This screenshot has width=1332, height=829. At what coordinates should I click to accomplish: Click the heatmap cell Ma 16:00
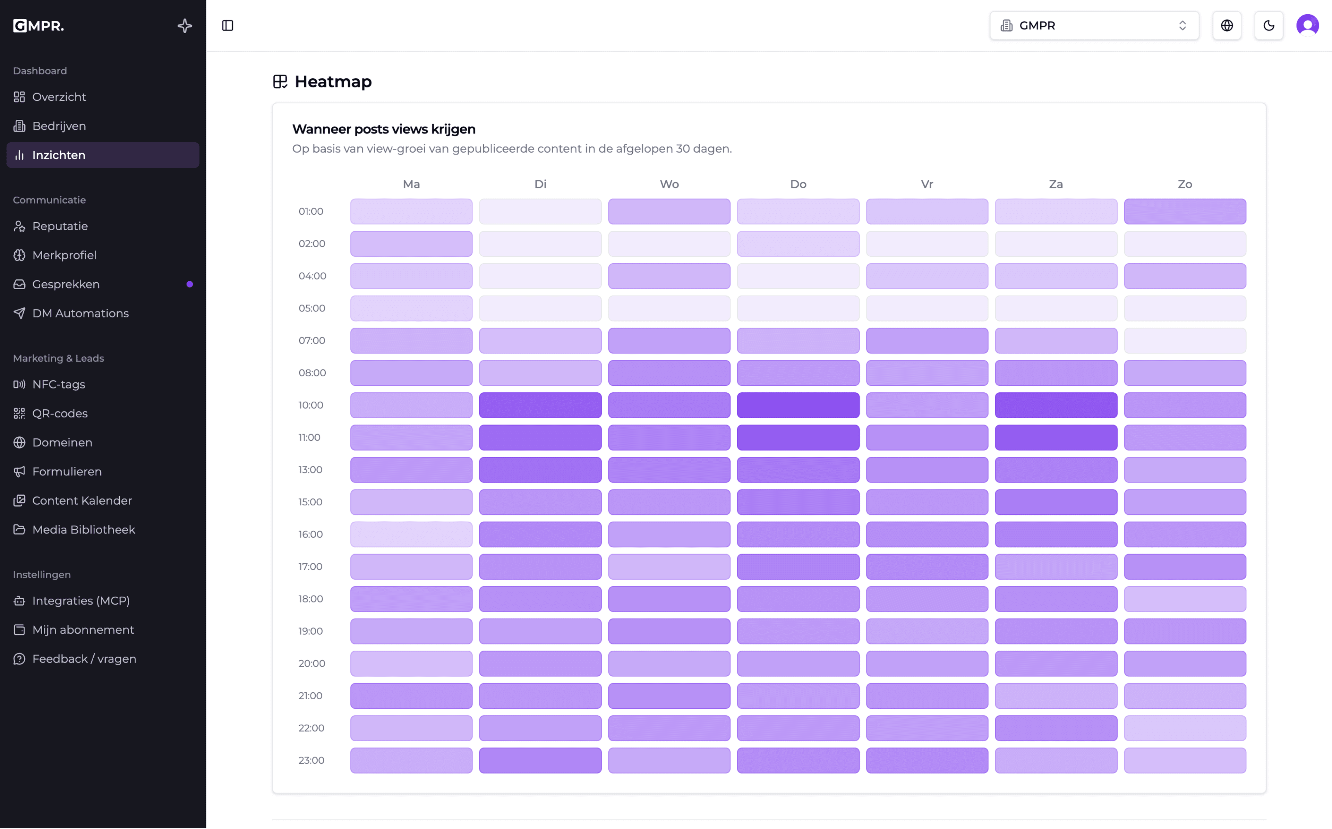pyautogui.click(x=411, y=534)
